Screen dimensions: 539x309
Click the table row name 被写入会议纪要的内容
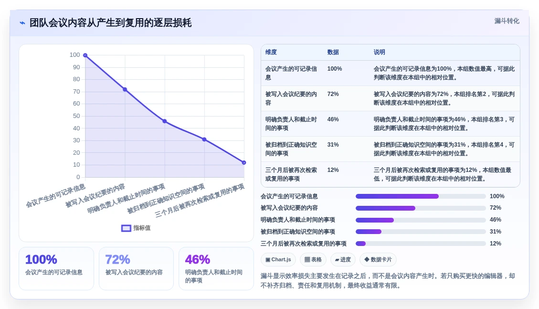(x=291, y=98)
